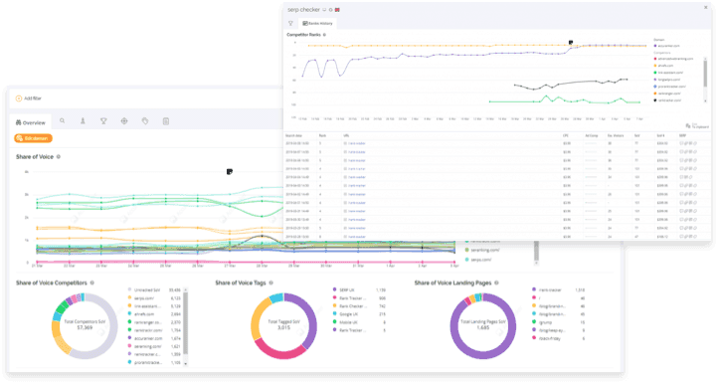718x383 pixels.
Task: Open the Overview tab
Action: coord(30,122)
